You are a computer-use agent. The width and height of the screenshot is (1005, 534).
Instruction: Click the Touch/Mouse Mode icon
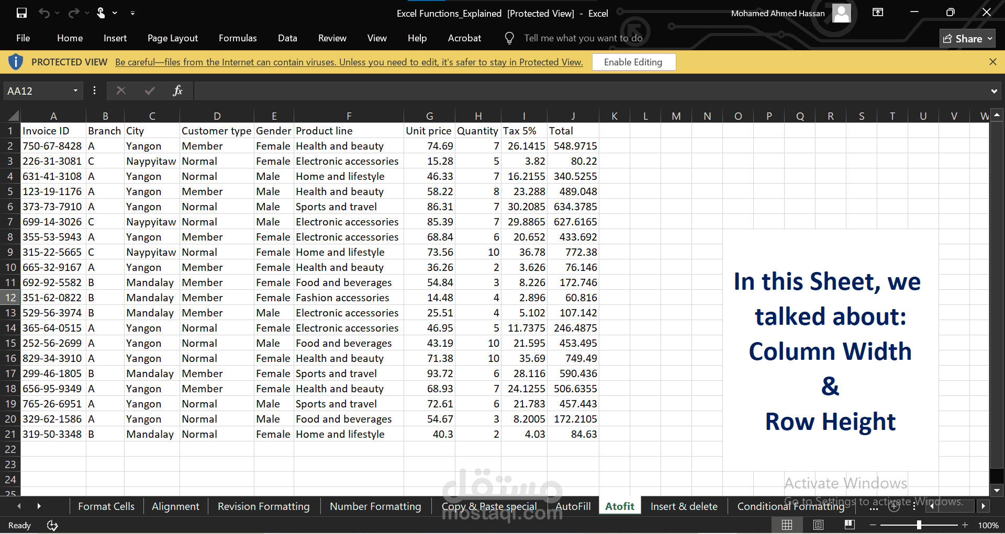[101, 13]
